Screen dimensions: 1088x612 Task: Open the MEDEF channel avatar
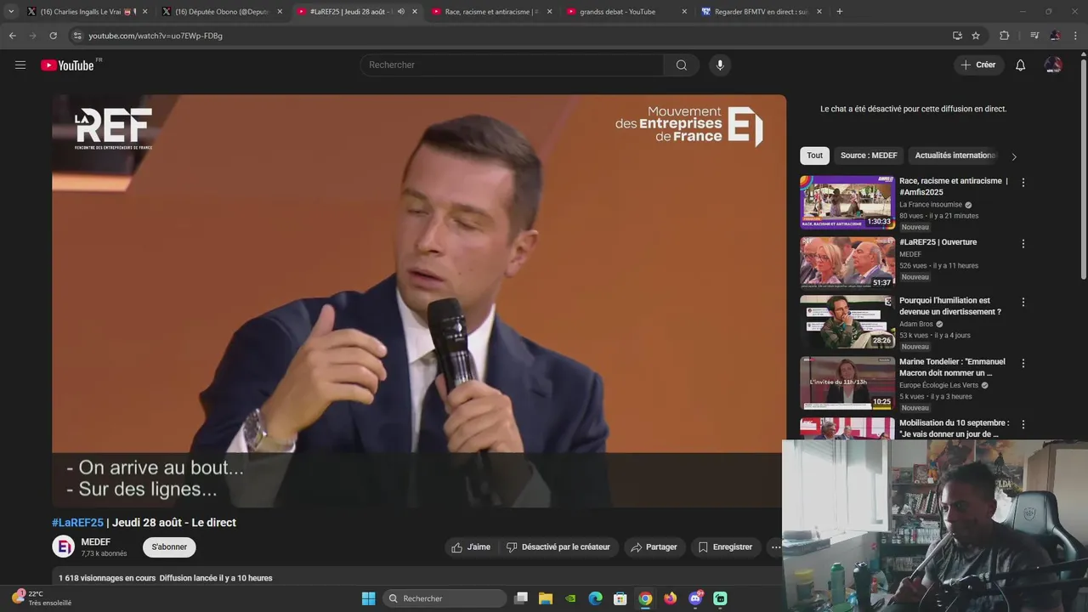click(64, 547)
